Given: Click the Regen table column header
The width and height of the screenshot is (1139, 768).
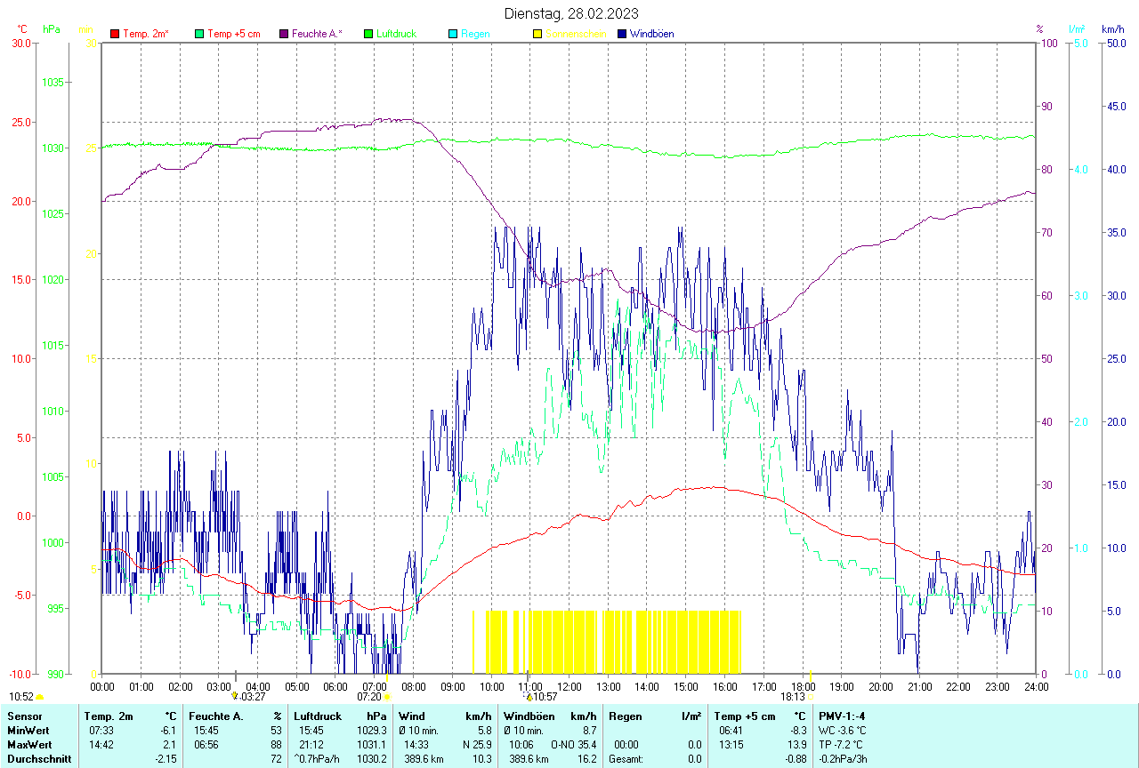Looking at the screenshot, I should pyautogui.click(x=625, y=716).
